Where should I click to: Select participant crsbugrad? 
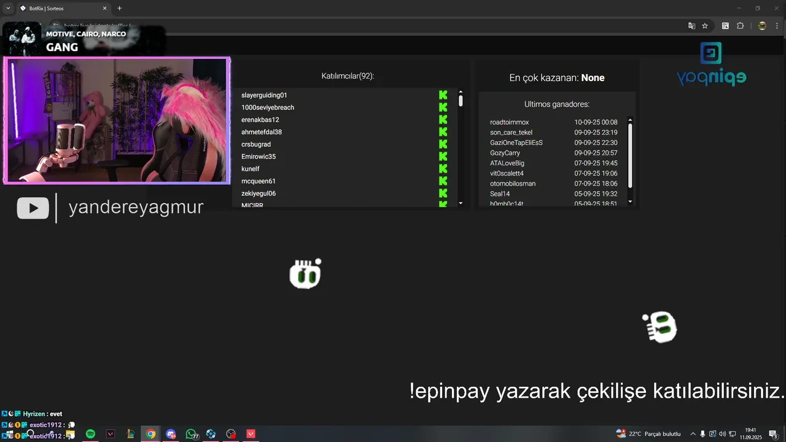pyautogui.click(x=256, y=144)
